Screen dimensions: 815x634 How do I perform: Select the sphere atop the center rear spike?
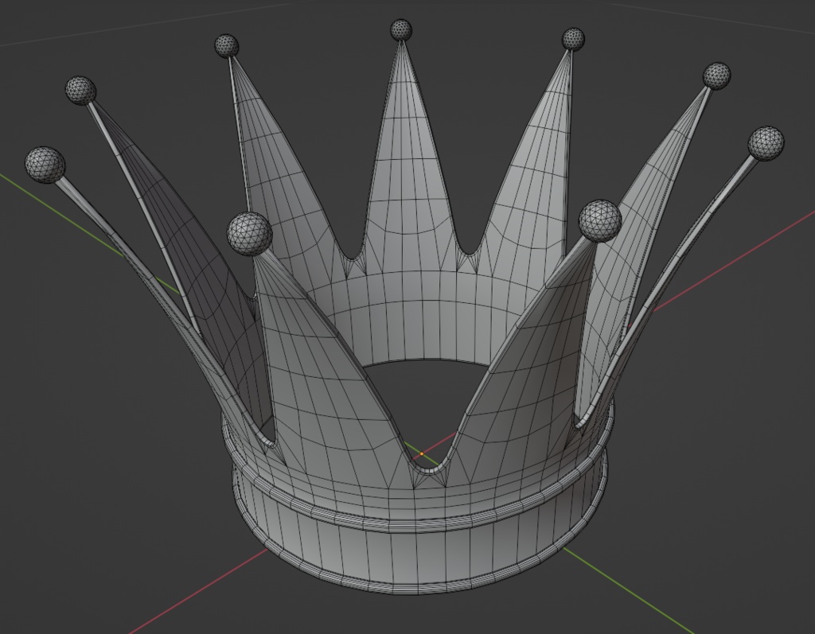click(401, 29)
